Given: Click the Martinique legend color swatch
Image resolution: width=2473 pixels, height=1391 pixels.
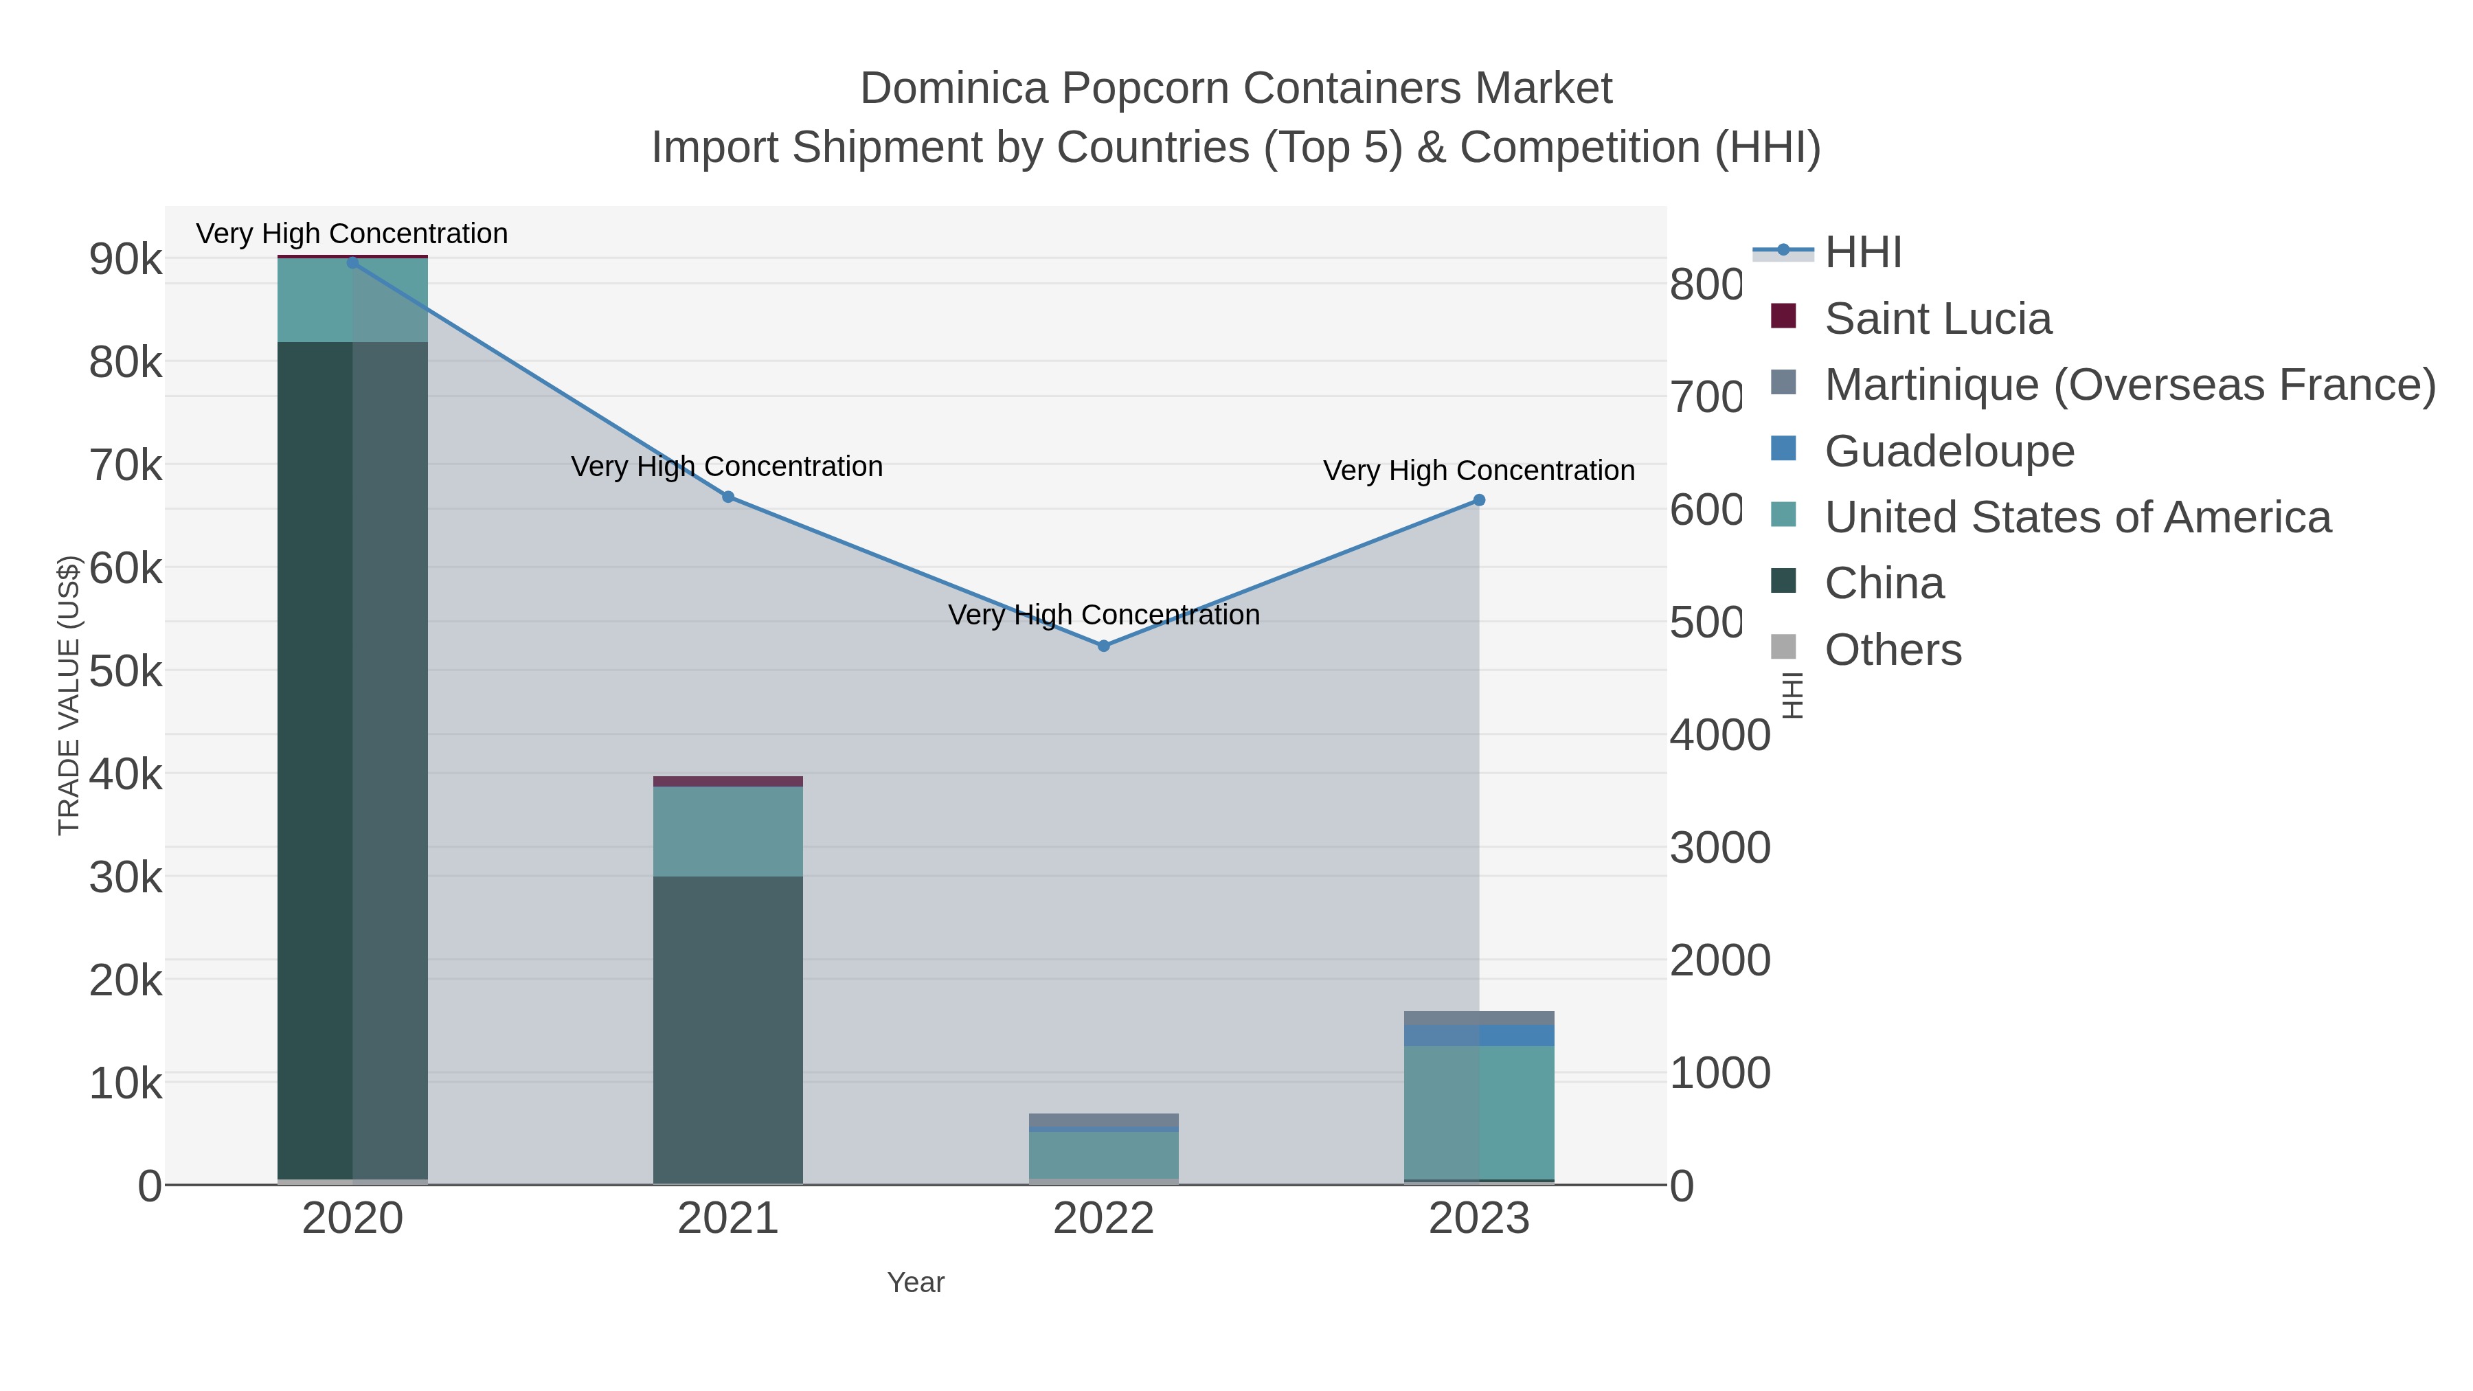Looking at the screenshot, I should (x=1783, y=382).
